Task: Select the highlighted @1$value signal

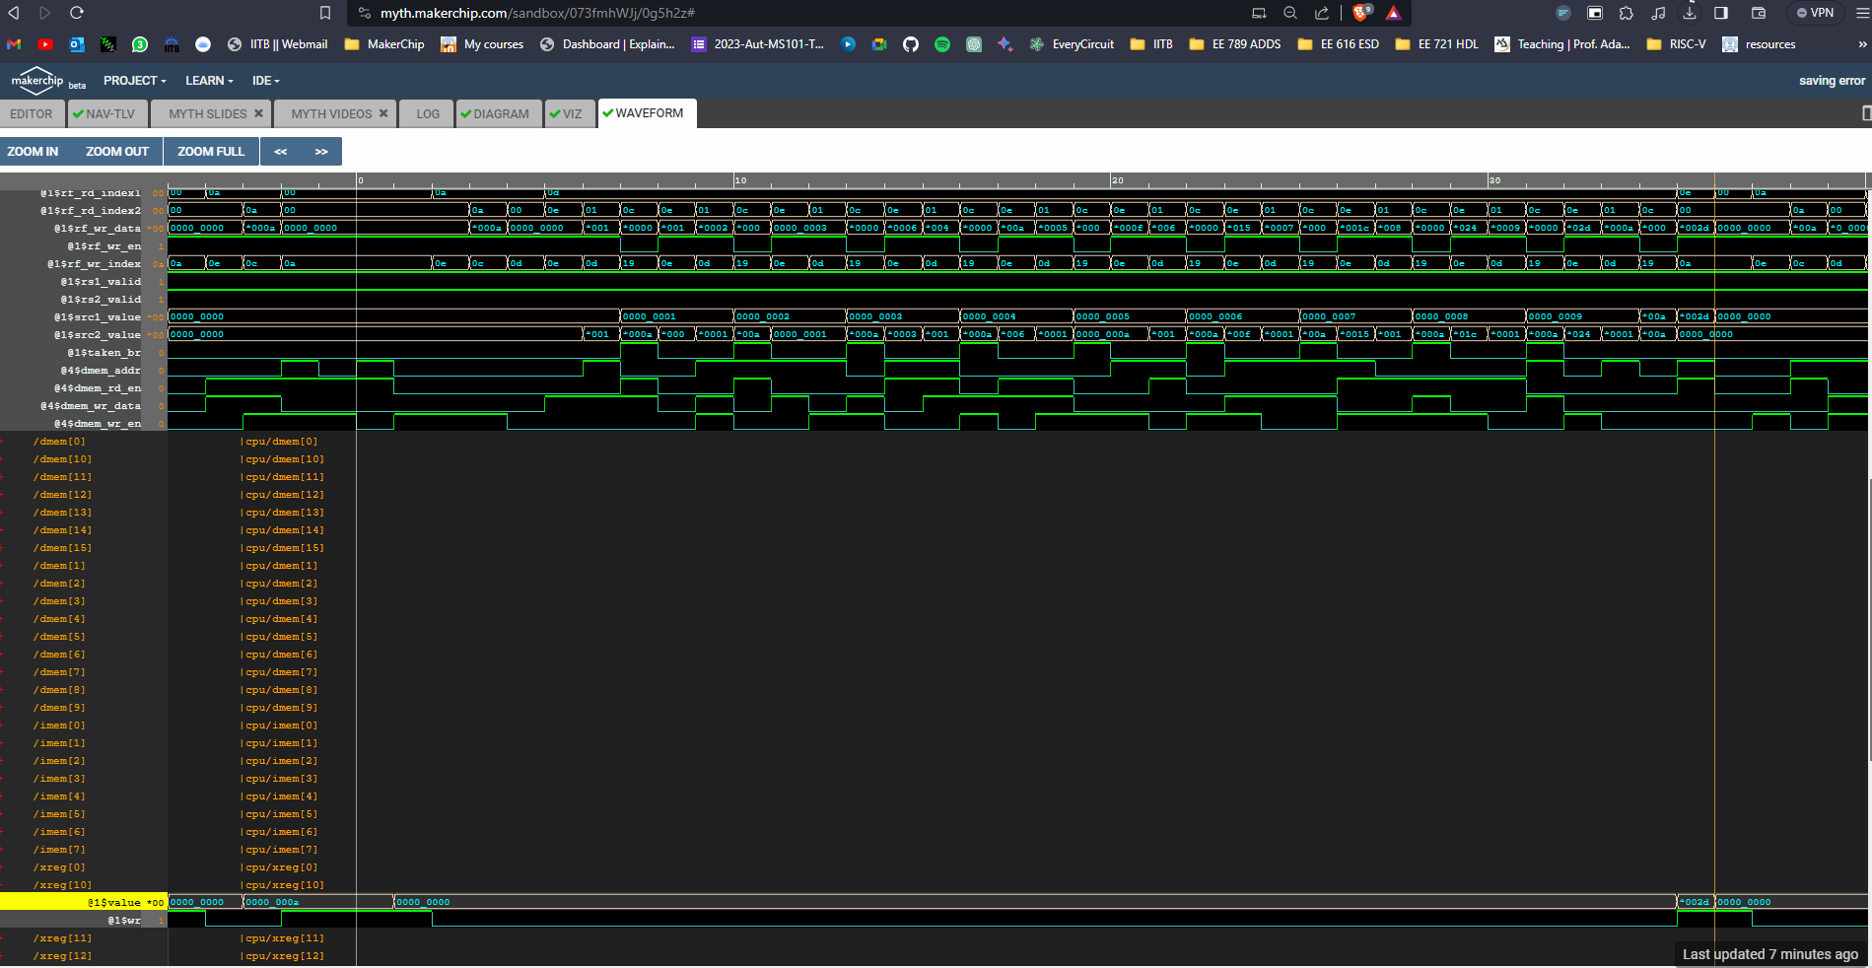Action: tap(84, 902)
